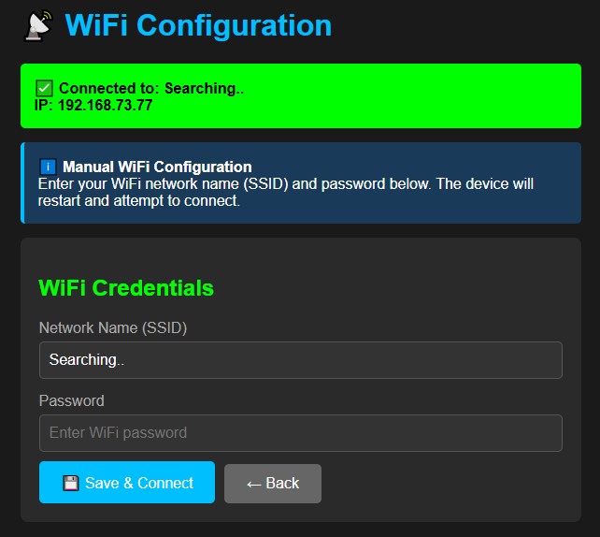Click the Manual WiFi Configuration heading

tap(157, 167)
